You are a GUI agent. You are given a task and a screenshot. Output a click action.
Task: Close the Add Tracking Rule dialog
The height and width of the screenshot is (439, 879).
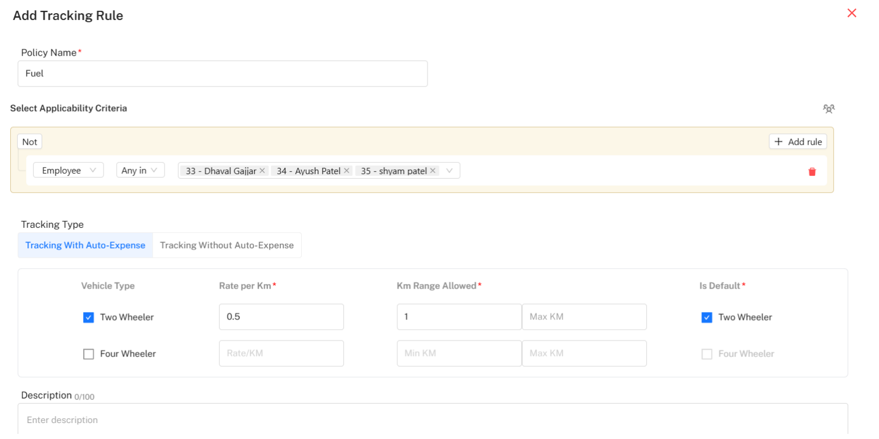[852, 13]
